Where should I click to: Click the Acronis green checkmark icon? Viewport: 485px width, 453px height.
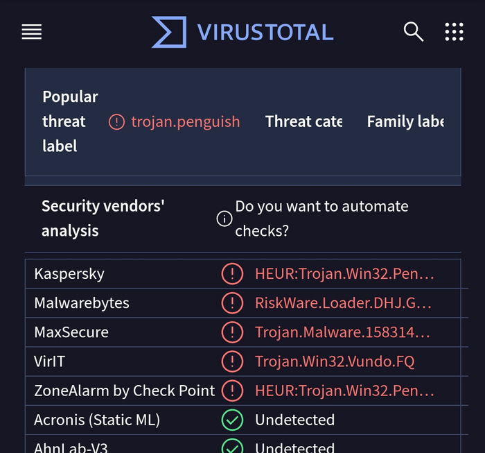pyautogui.click(x=232, y=420)
